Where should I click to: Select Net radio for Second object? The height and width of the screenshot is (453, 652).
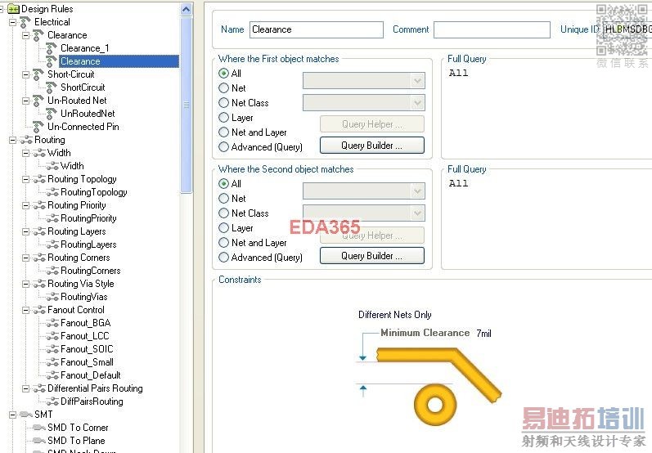pos(223,198)
